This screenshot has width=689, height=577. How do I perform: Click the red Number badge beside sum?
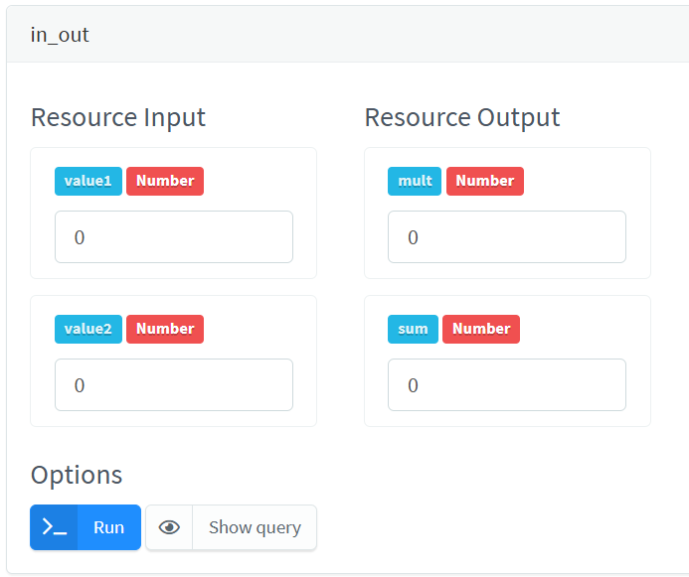pyautogui.click(x=481, y=329)
